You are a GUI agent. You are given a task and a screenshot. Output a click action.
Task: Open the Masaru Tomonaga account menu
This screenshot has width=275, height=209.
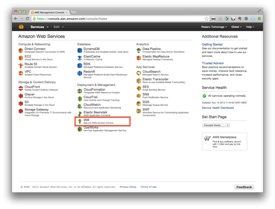point(214,27)
